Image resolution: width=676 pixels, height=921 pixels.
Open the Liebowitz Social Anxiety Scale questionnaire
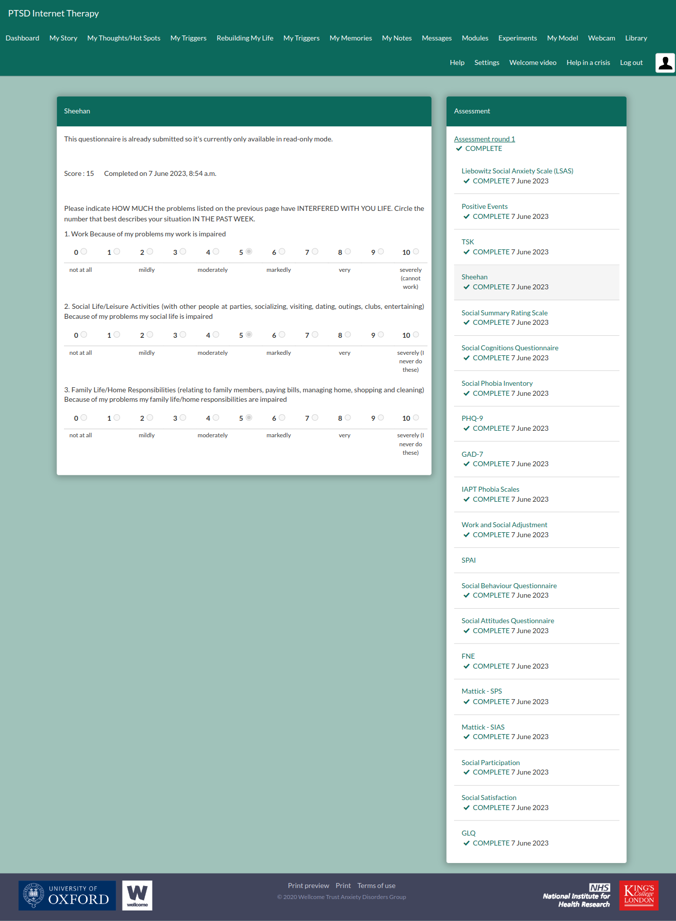(x=517, y=171)
